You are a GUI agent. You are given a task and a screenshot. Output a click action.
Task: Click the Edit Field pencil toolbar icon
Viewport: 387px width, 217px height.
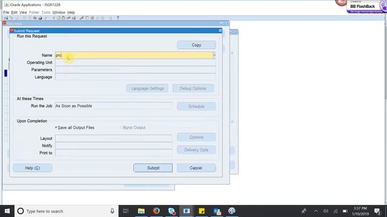[x=82, y=18]
